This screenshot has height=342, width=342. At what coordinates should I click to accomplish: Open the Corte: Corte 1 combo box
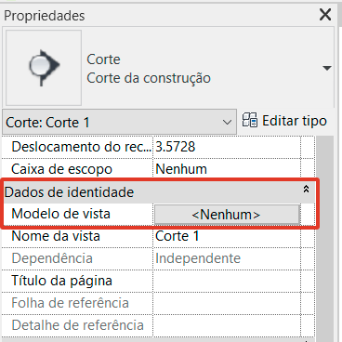point(119,122)
